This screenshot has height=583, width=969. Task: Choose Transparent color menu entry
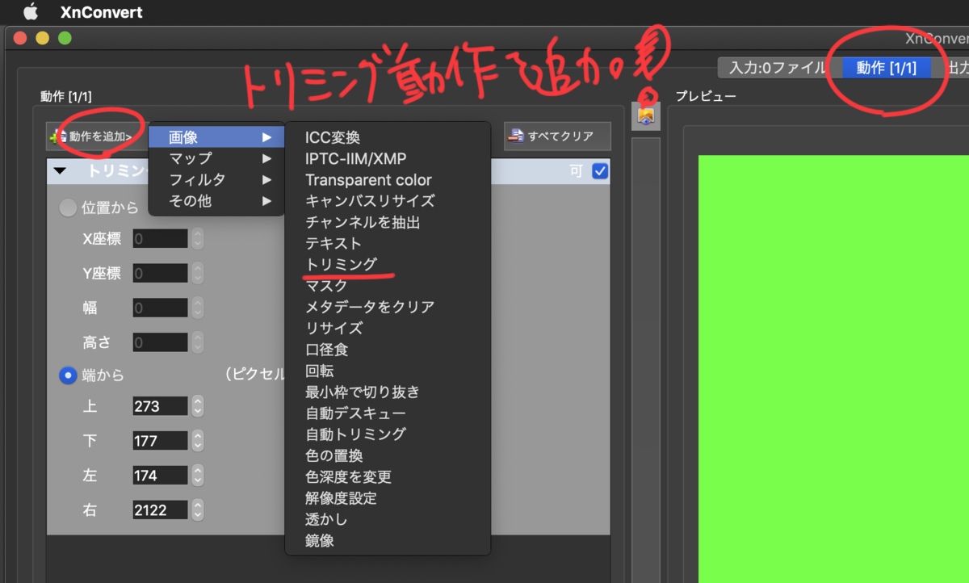(388, 180)
